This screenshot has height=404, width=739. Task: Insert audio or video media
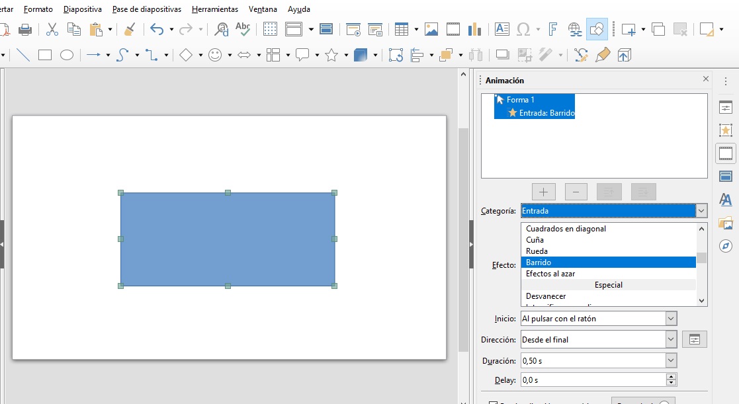tap(453, 30)
